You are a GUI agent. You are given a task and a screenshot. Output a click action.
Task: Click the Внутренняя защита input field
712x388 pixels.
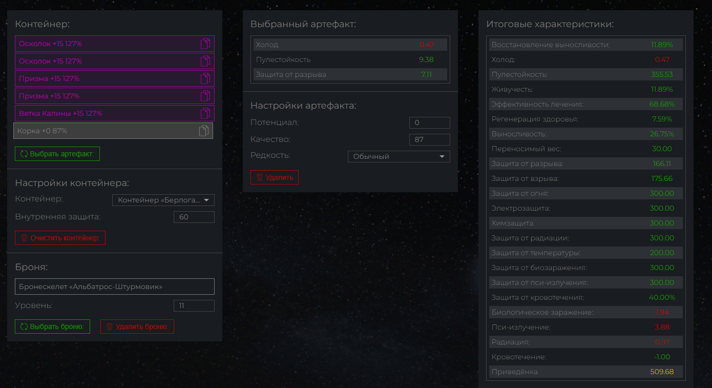coord(194,217)
